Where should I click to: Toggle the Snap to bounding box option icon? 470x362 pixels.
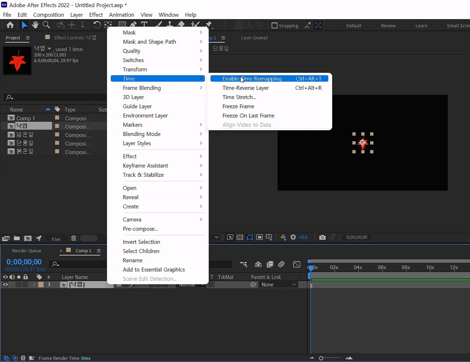[x=318, y=25]
